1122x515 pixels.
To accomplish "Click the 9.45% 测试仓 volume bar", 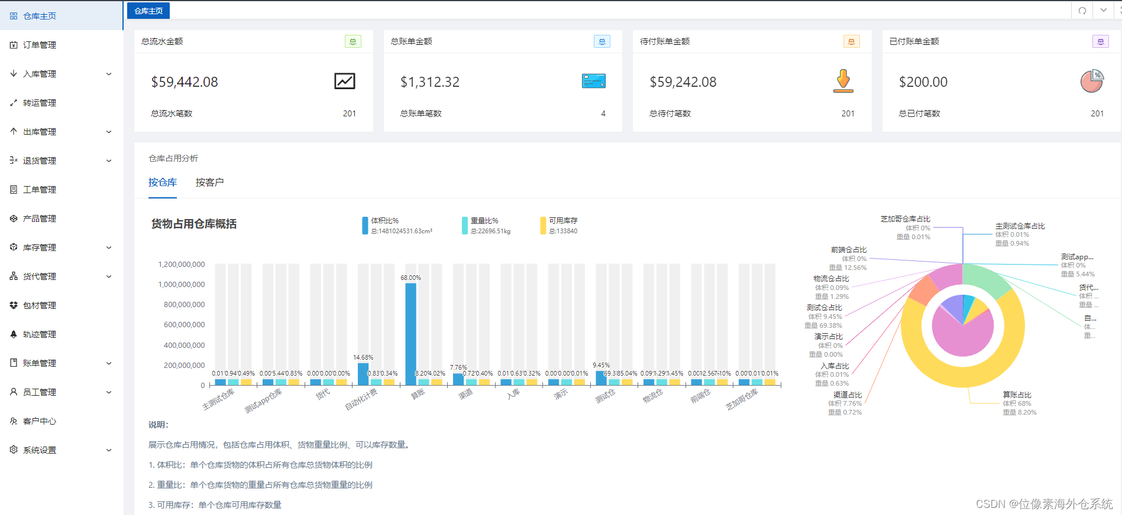I will pyautogui.click(x=601, y=378).
